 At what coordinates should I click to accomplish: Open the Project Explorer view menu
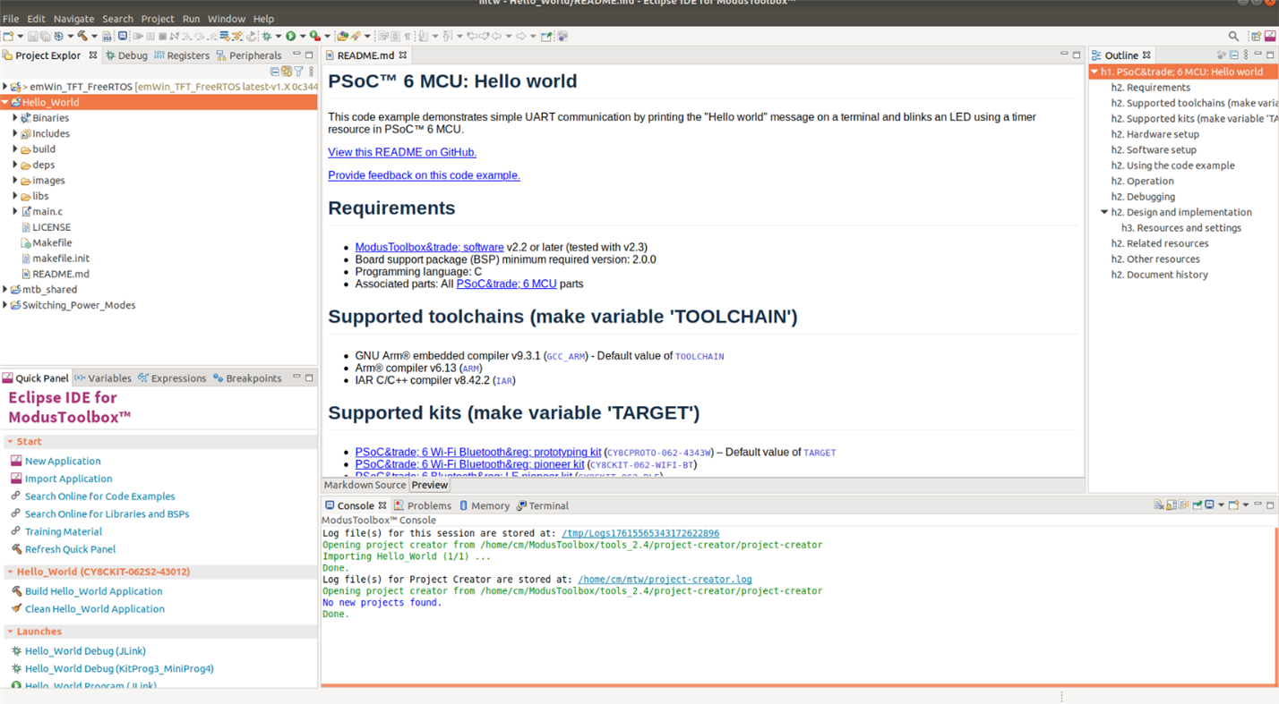pyautogui.click(x=311, y=72)
